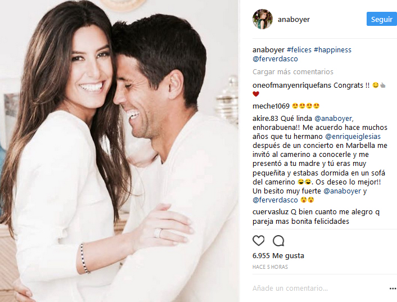The image size is (397, 302).
Task: Focus the Añade un comentario field
Action: click(x=319, y=289)
